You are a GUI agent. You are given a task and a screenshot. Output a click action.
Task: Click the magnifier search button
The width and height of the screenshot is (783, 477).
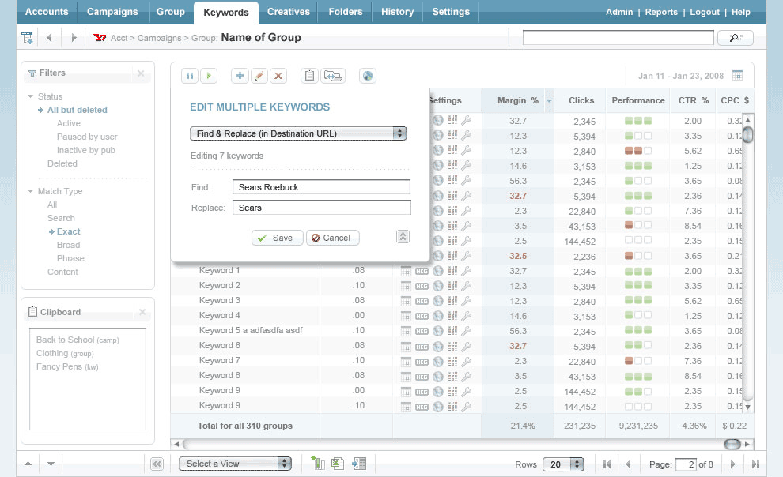pos(735,38)
